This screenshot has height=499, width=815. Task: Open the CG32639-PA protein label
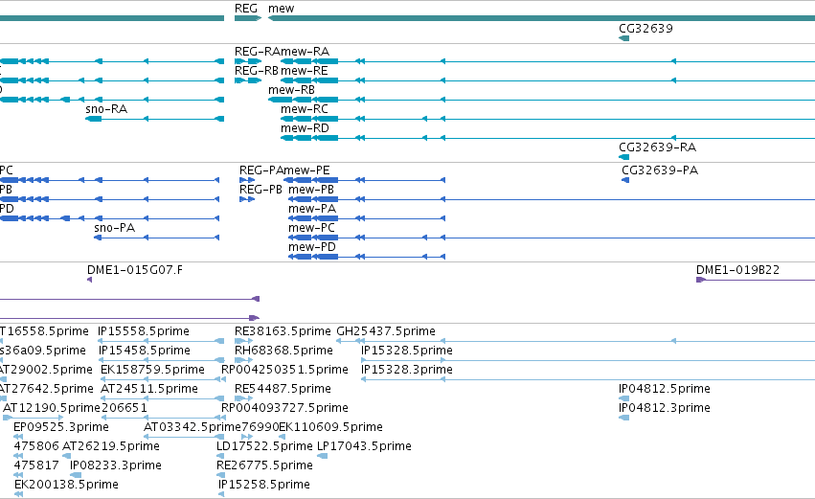tap(660, 170)
